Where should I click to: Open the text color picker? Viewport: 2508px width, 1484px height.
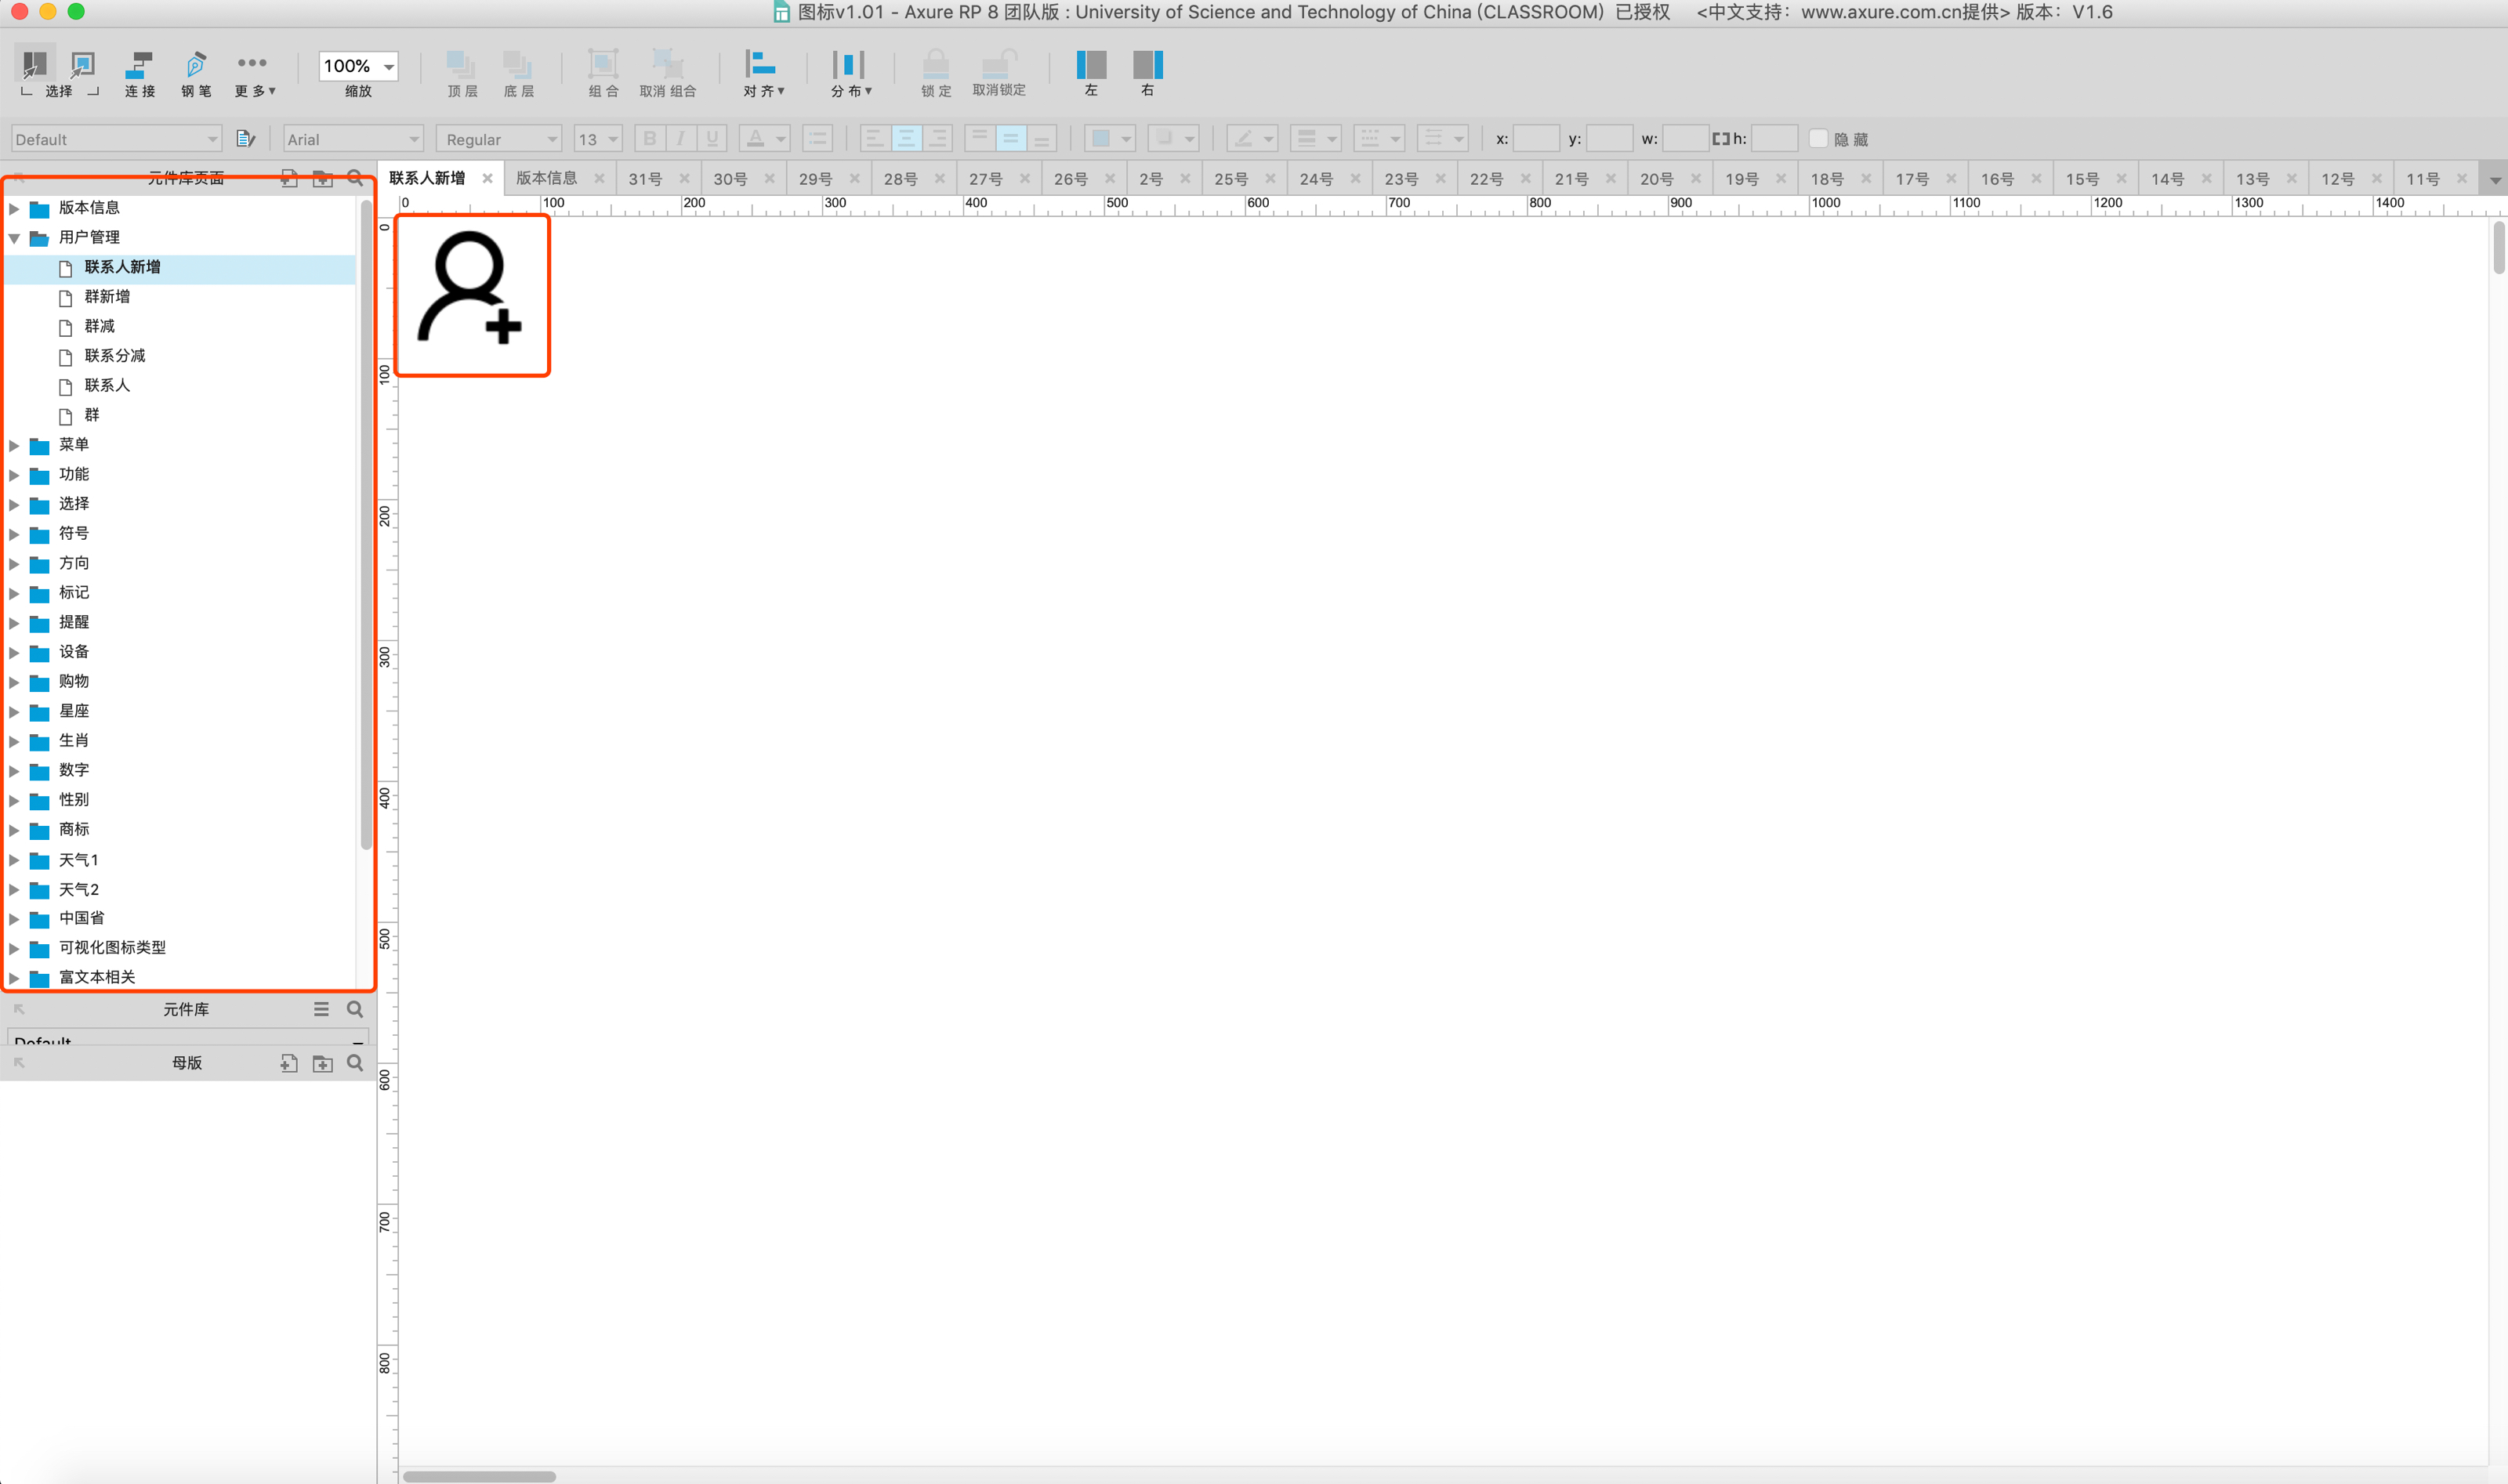[x=765, y=139]
